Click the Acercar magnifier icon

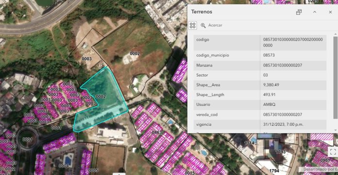pos(203,25)
